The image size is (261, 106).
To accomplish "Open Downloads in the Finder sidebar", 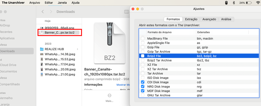I will [17, 51].
